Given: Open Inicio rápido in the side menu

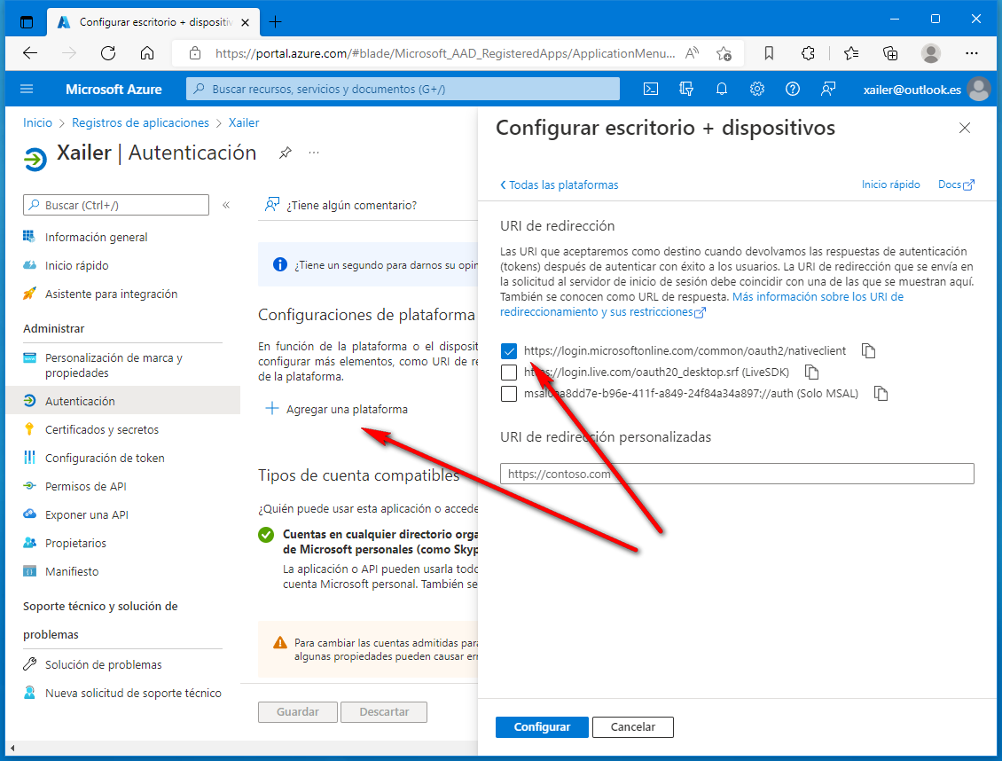Looking at the screenshot, I should 76,266.
